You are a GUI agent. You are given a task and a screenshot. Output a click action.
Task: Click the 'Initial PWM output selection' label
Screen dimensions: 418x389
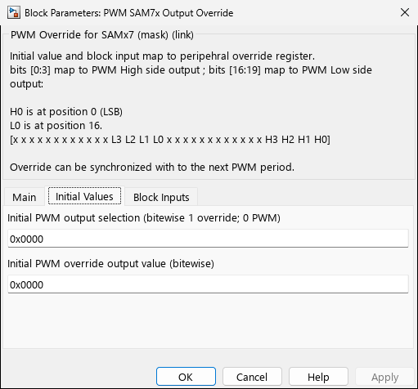pos(144,218)
